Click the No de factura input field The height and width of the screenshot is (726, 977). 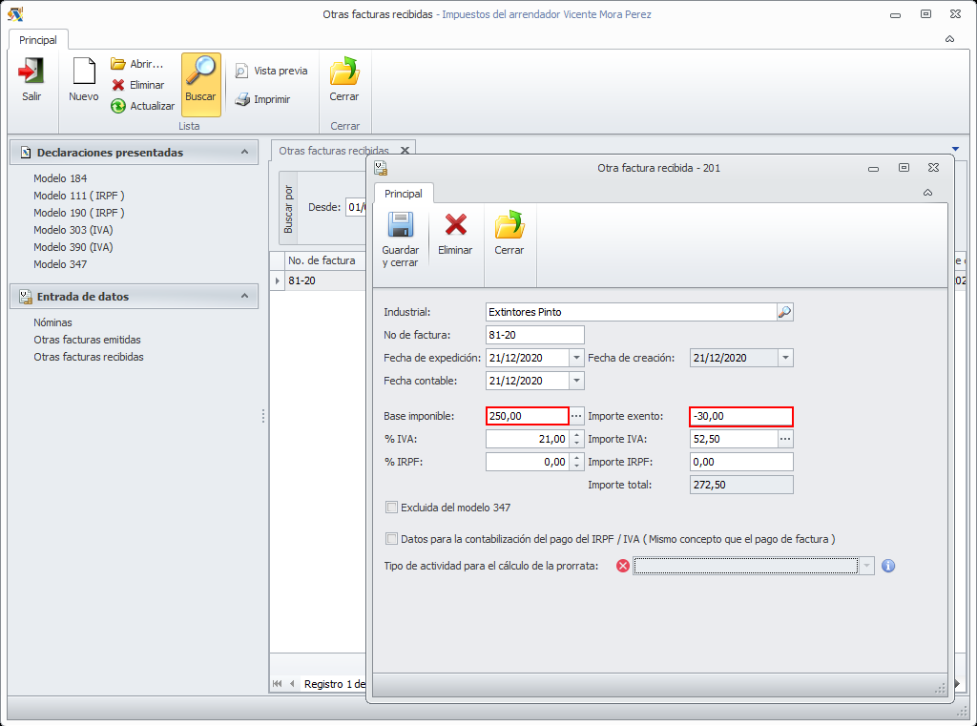(x=534, y=335)
